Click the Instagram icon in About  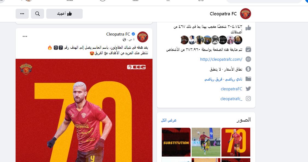pyautogui.click(x=248, y=99)
